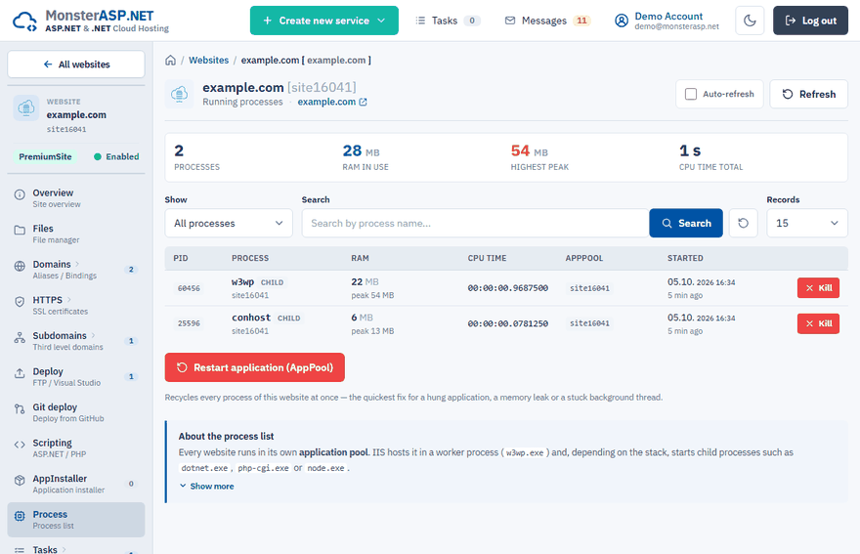
Task: Expand the Create new service dropdown
Action: coord(324,21)
